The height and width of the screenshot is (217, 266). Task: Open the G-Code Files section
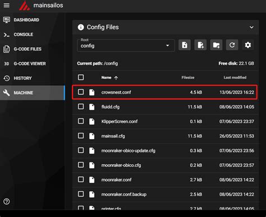[27, 49]
